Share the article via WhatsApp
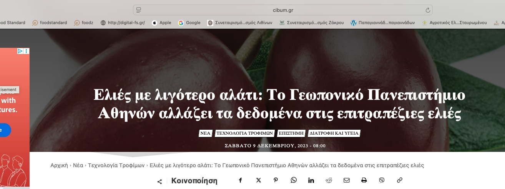The height and width of the screenshot is (189, 505). click(x=294, y=180)
